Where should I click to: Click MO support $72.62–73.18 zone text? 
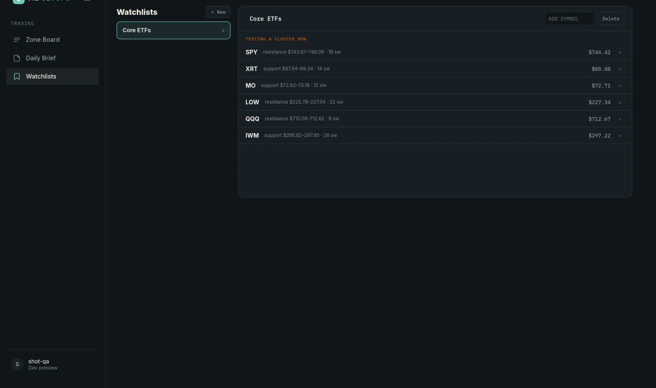tap(294, 85)
